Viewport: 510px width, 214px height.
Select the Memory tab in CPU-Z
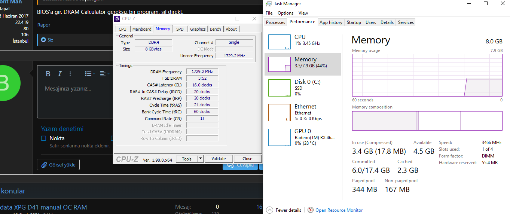click(x=163, y=29)
